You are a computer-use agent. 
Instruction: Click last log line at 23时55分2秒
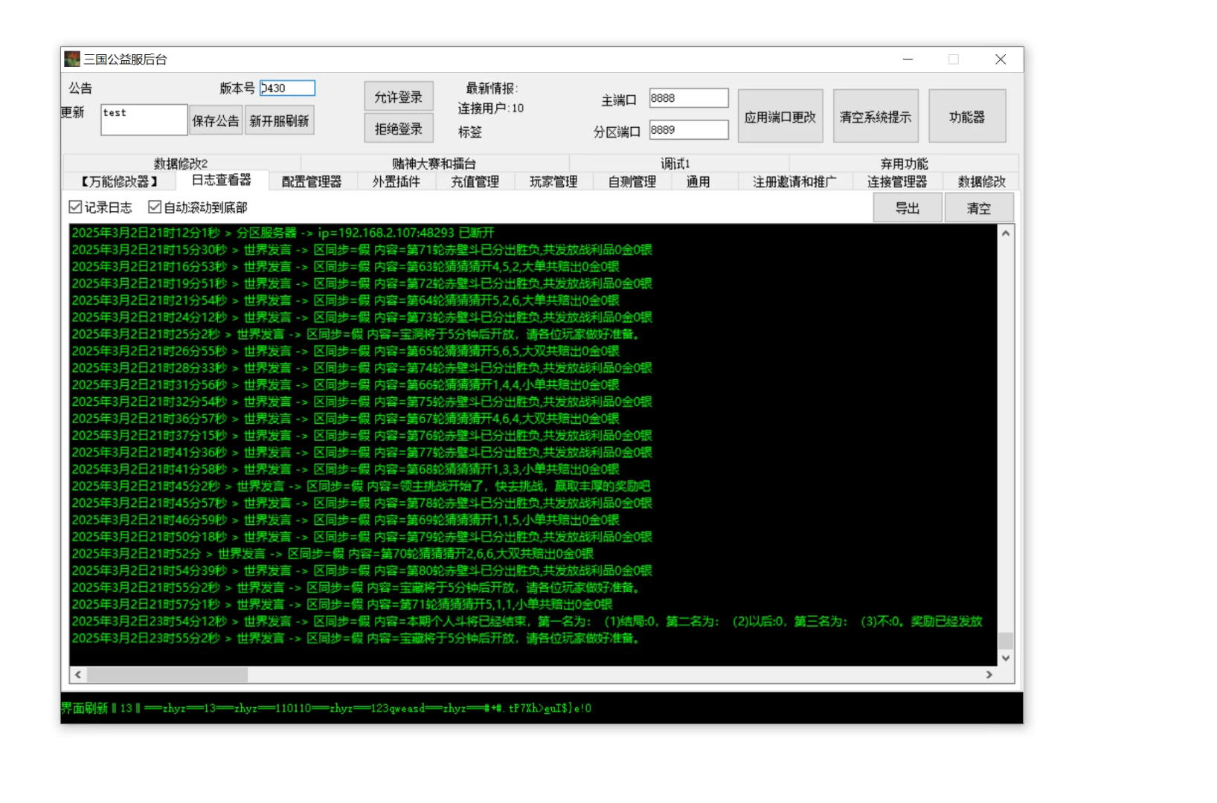[356, 638]
